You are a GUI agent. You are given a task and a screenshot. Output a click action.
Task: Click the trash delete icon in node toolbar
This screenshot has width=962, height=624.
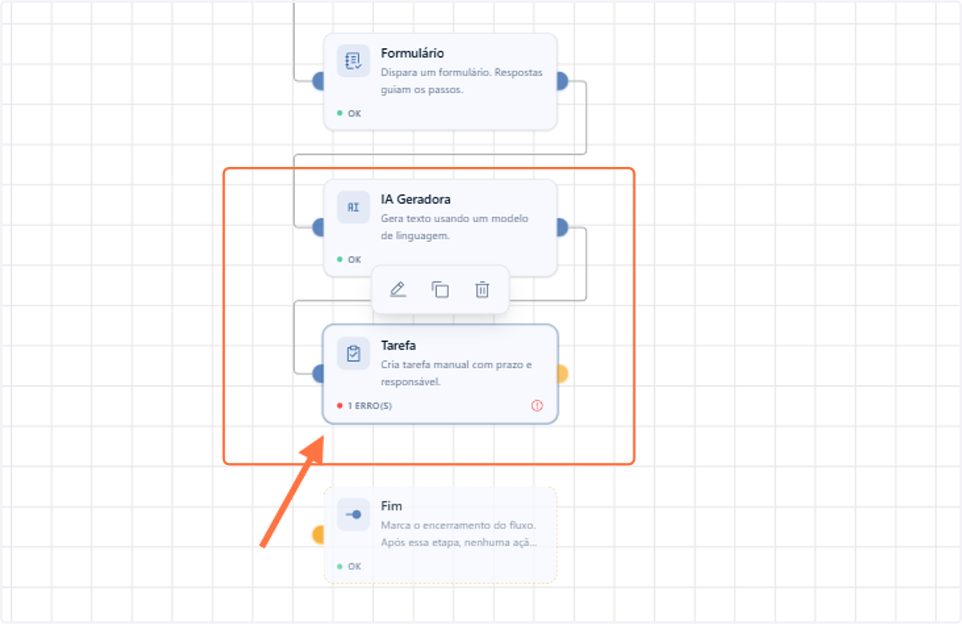(482, 290)
